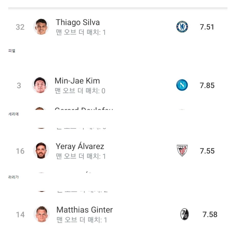Click the 라리가 league label
Screen dimensions: 229x232
[14, 177]
